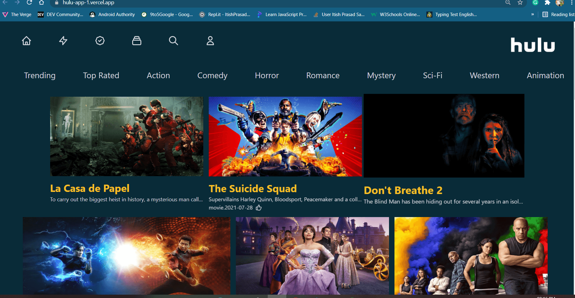Select the Top Rated category
Screen dimensions: 575x298
(101, 75)
